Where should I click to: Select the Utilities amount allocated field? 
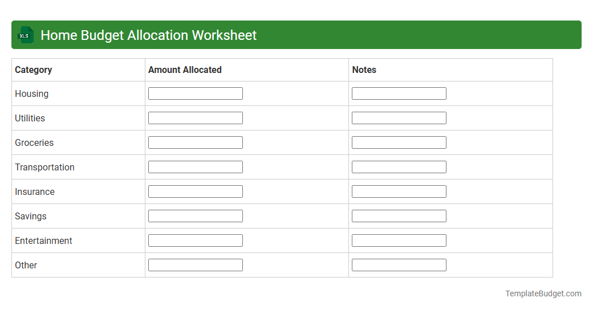(196, 118)
